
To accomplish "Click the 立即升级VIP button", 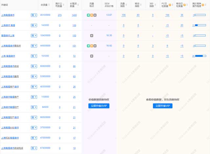I will 162,106.
